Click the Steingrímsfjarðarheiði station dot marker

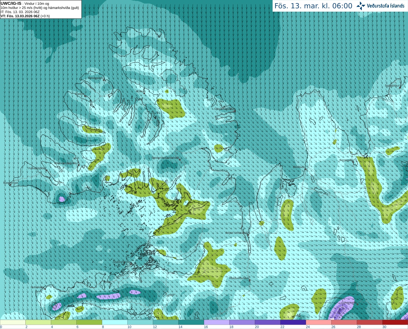[x=180, y=160]
